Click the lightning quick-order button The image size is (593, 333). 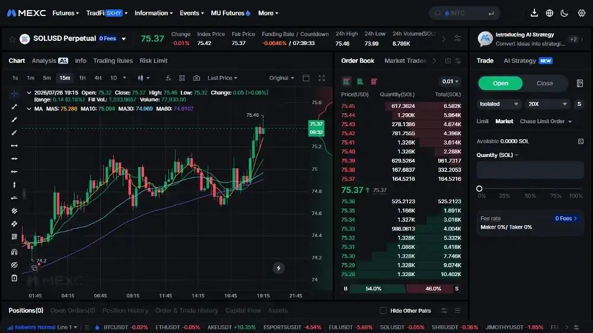(278, 268)
